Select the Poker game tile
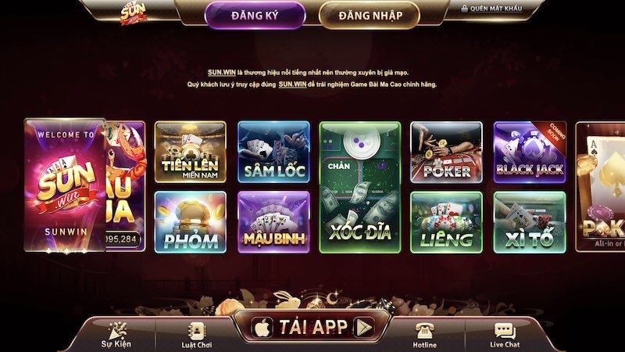The width and height of the screenshot is (625, 352). click(x=446, y=153)
